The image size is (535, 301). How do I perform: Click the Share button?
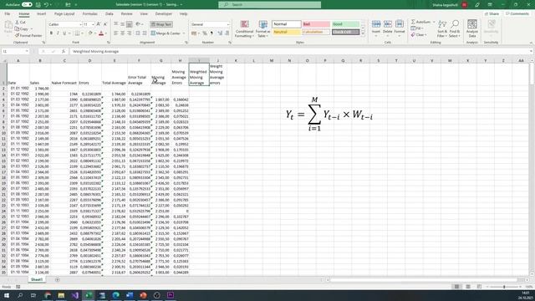[492, 14]
